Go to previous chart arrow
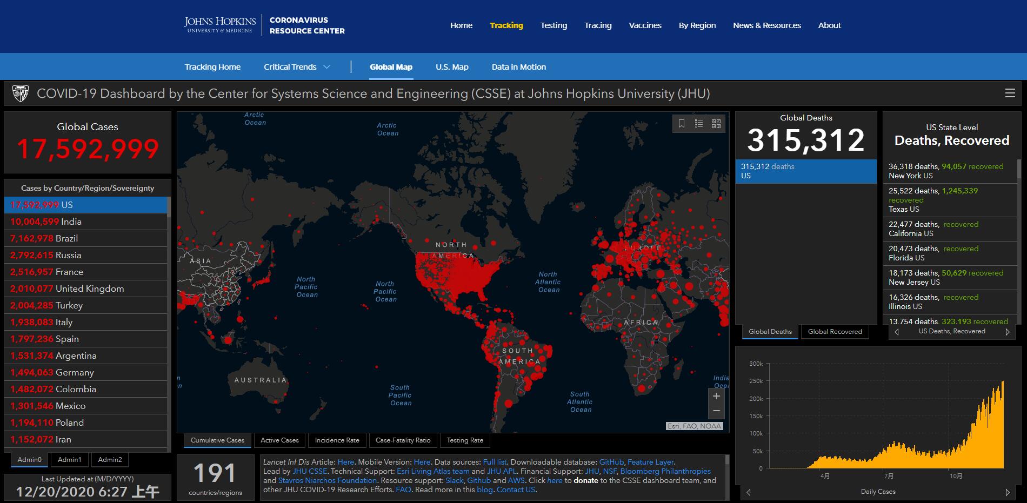The width and height of the screenshot is (1027, 503). [749, 492]
